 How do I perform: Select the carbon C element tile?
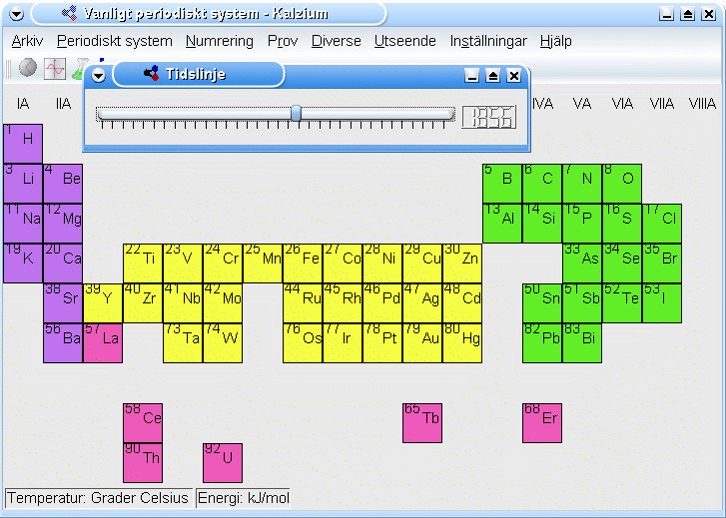tap(542, 184)
